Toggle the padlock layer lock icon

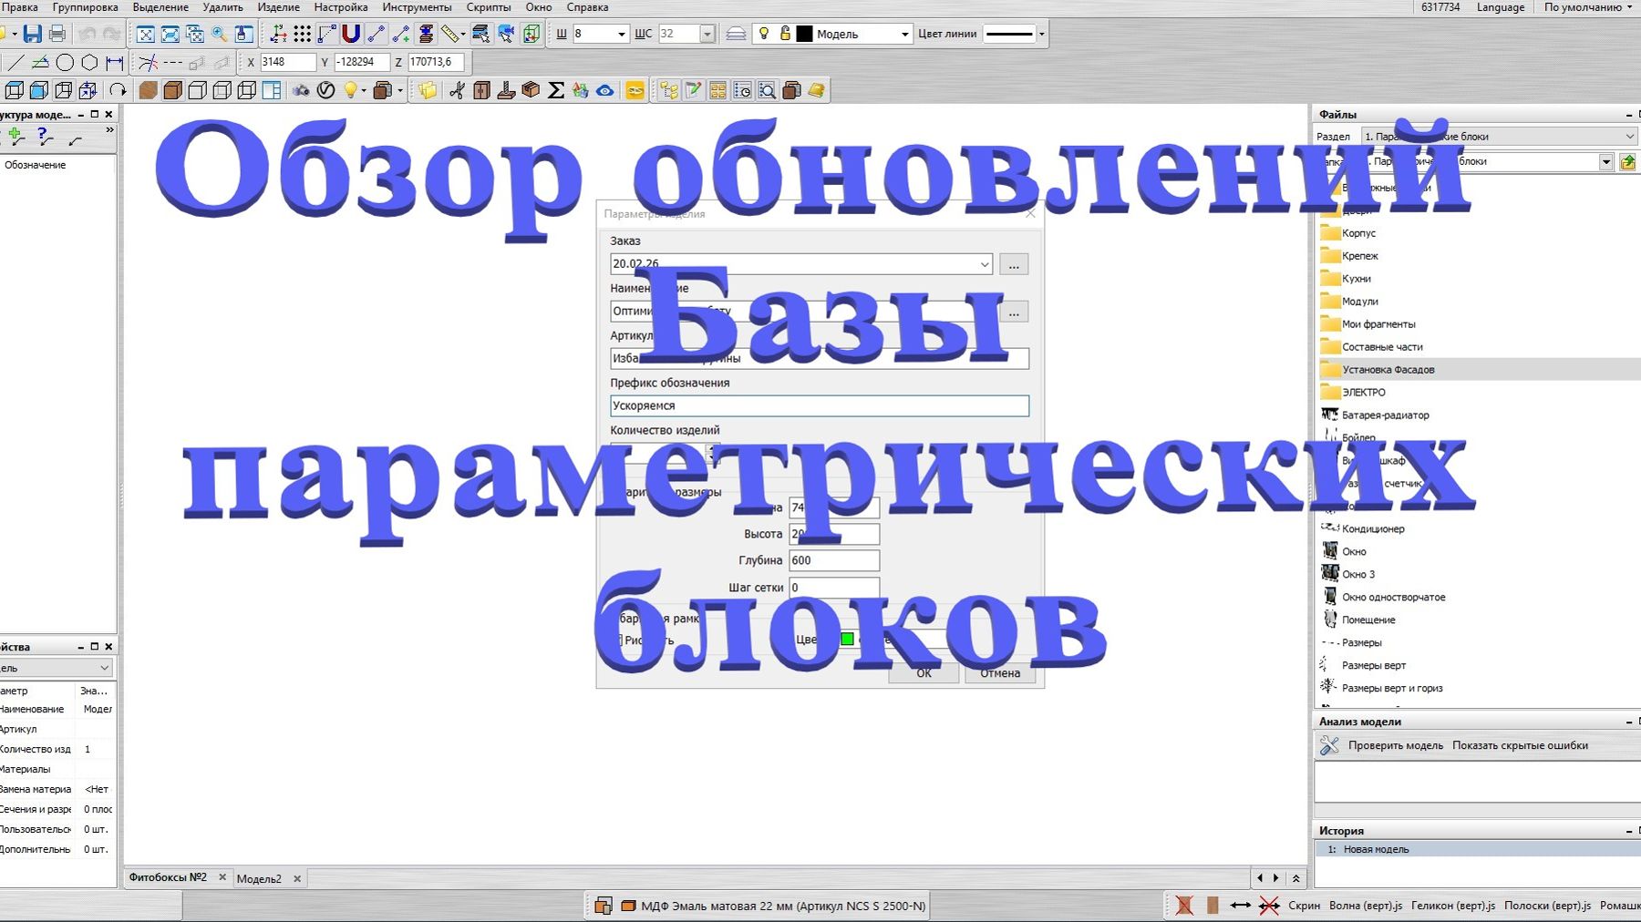[x=785, y=35]
